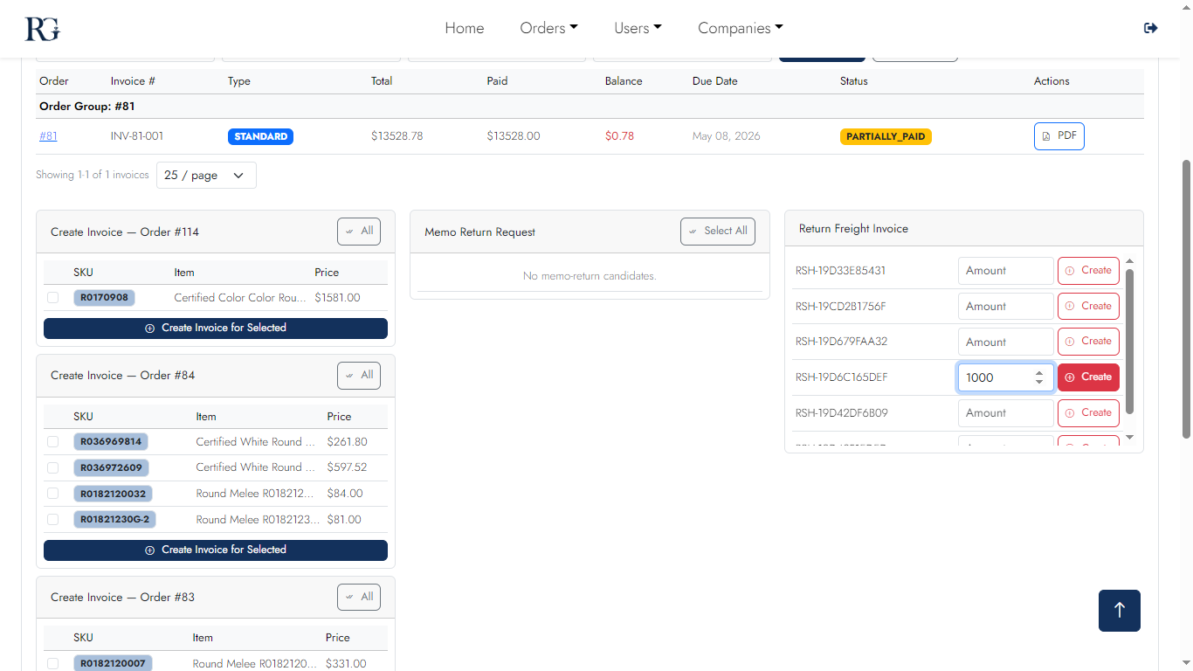Click the logout icon in the top bar

point(1150,27)
